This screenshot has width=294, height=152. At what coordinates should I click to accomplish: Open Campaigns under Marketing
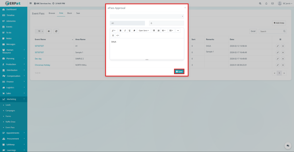pyautogui.click(x=10, y=111)
